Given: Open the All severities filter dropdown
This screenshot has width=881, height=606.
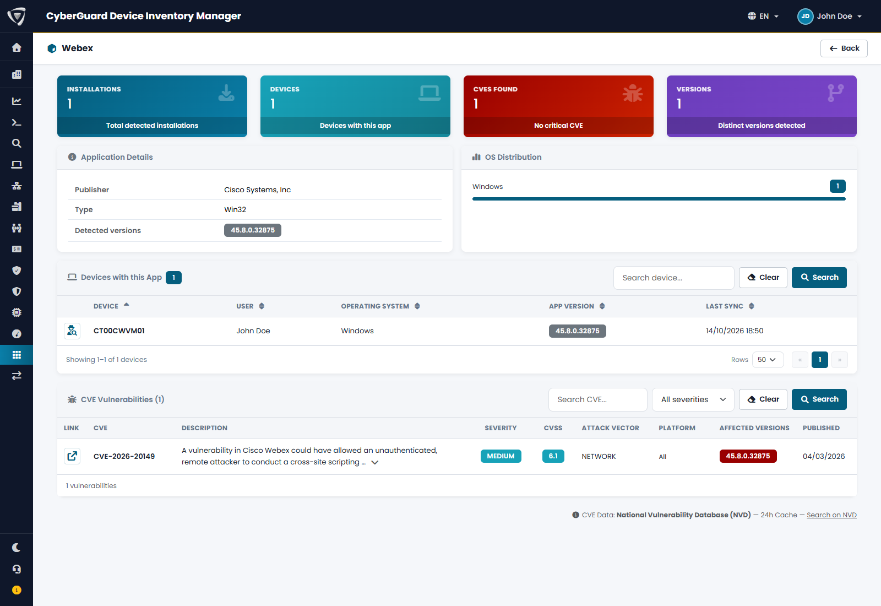Looking at the screenshot, I should click(693, 399).
